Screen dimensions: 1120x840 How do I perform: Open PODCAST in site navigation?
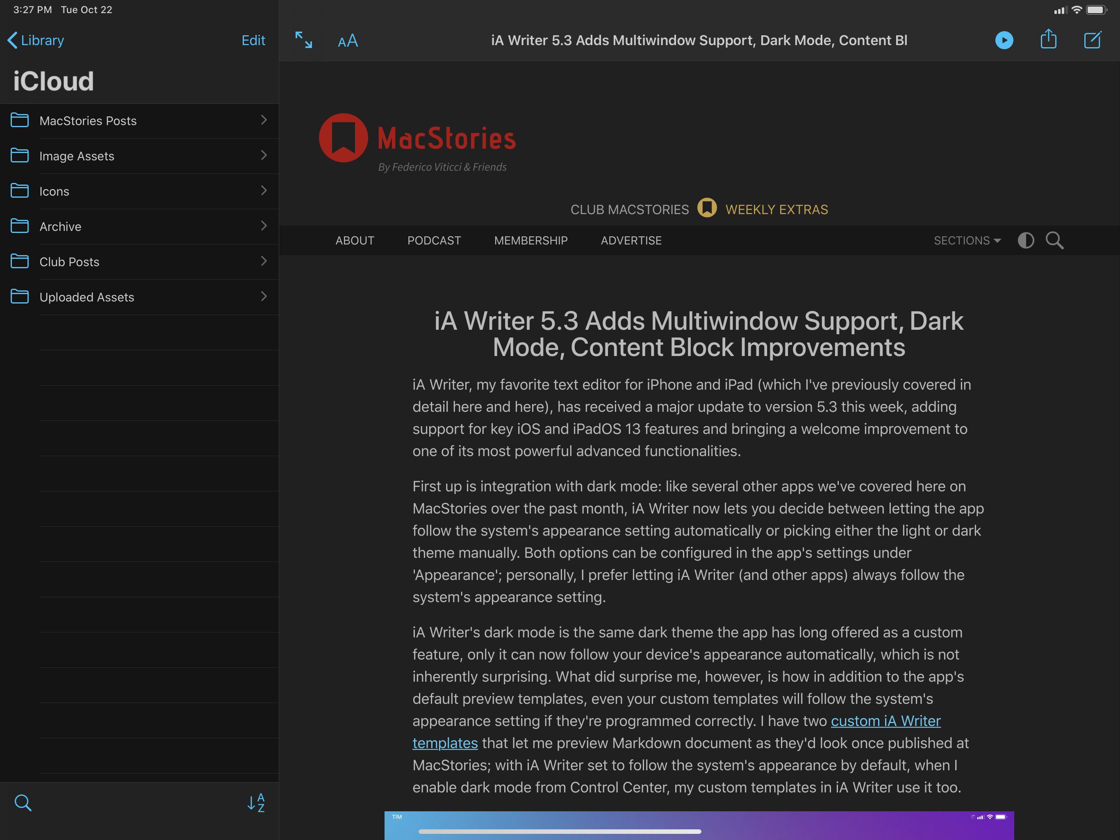pos(434,241)
